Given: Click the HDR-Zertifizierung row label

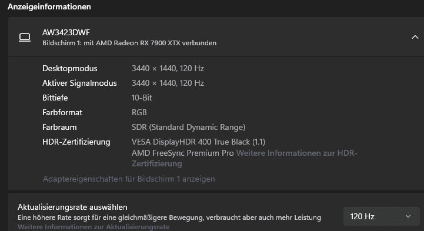Looking at the screenshot, I should tap(76, 142).
